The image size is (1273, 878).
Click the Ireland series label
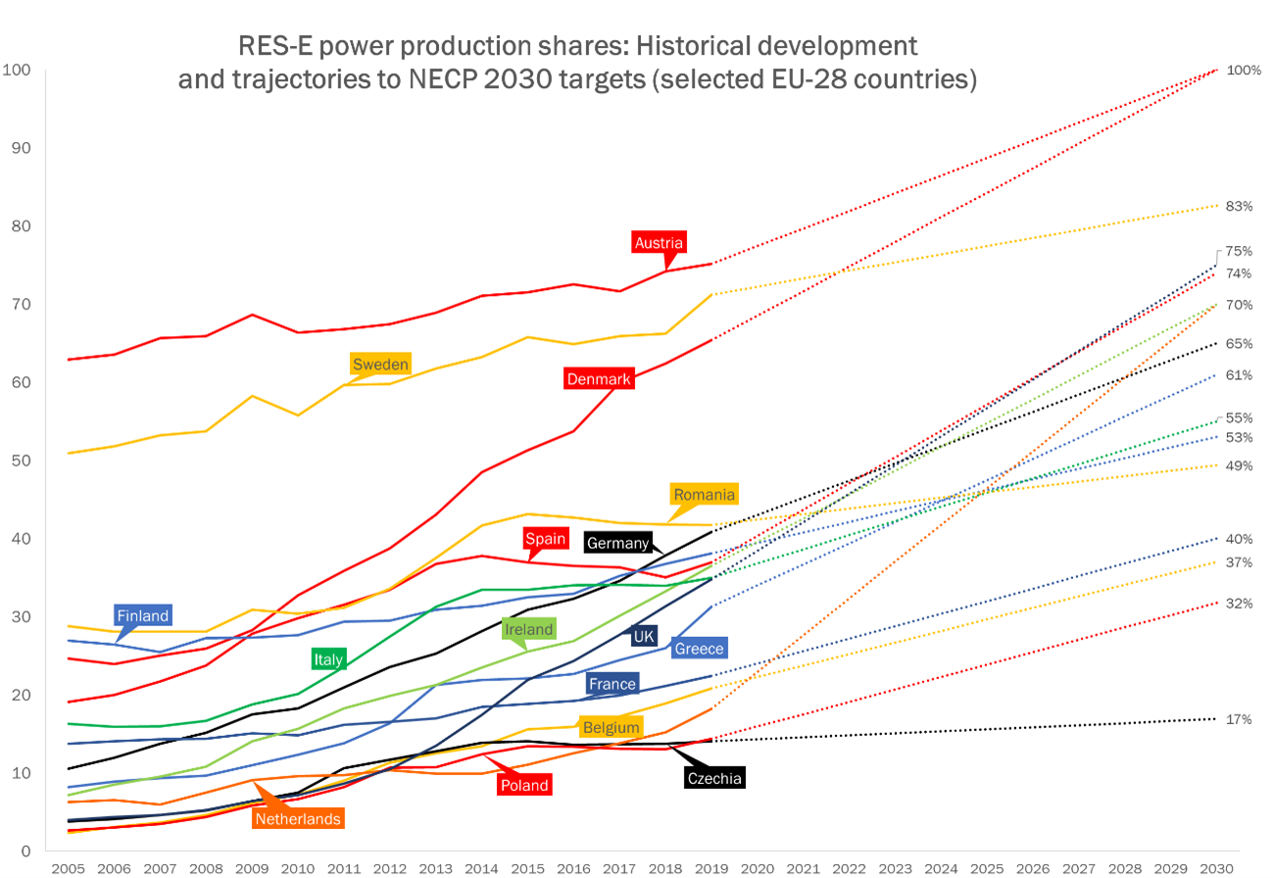point(528,629)
